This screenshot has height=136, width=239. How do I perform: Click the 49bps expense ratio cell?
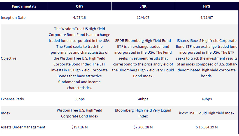coord(206,99)
